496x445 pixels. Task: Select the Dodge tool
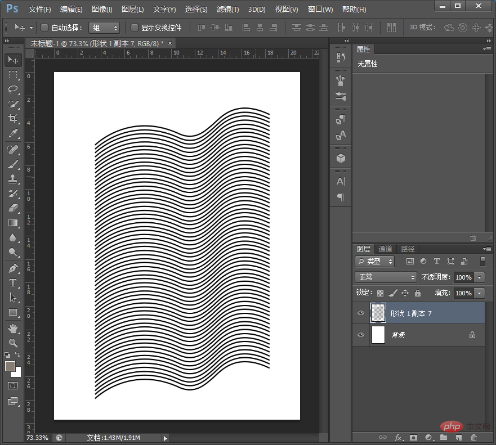[13, 252]
